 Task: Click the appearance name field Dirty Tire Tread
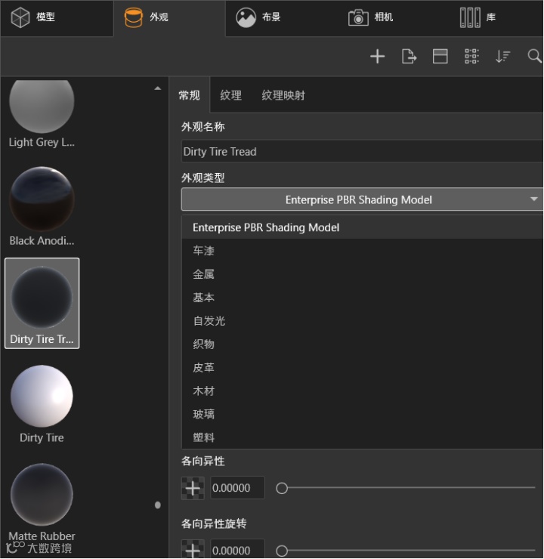(362, 152)
